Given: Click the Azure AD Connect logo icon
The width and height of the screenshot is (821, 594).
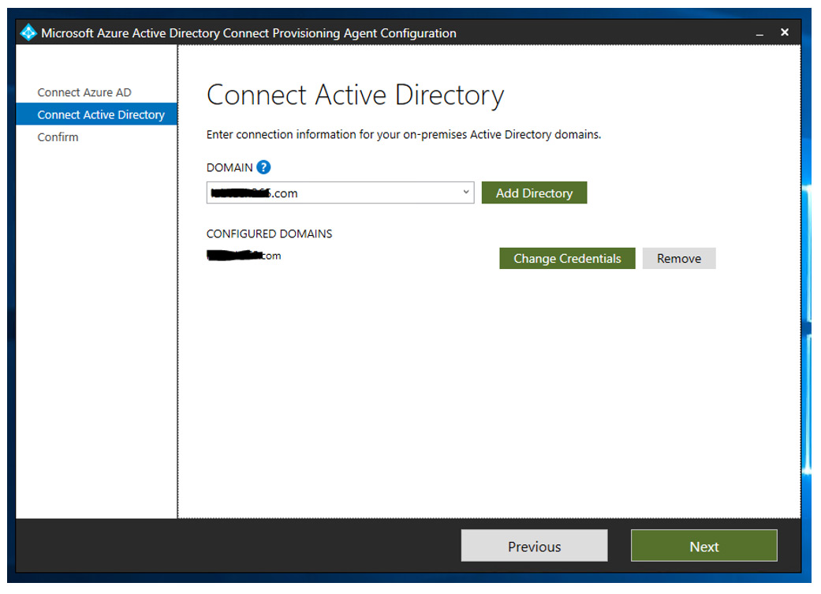Looking at the screenshot, I should (x=28, y=32).
